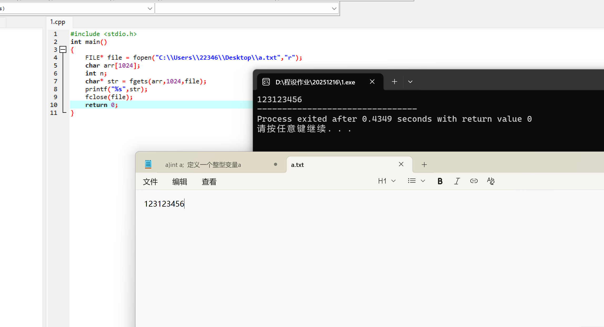Screen dimensions: 604x327
Task: Click the bulleted list icon
Action: 412,181
